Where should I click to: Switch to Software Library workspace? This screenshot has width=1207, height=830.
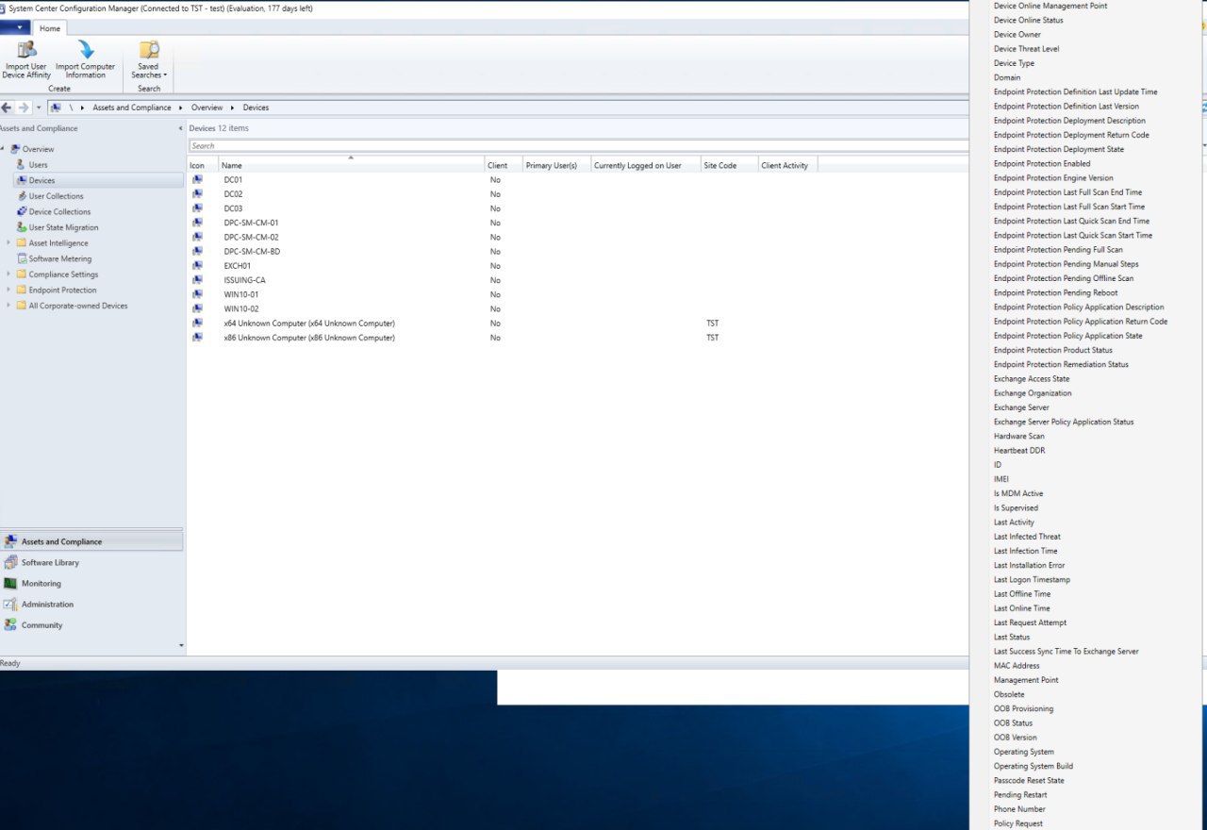pyautogui.click(x=91, y=562)
